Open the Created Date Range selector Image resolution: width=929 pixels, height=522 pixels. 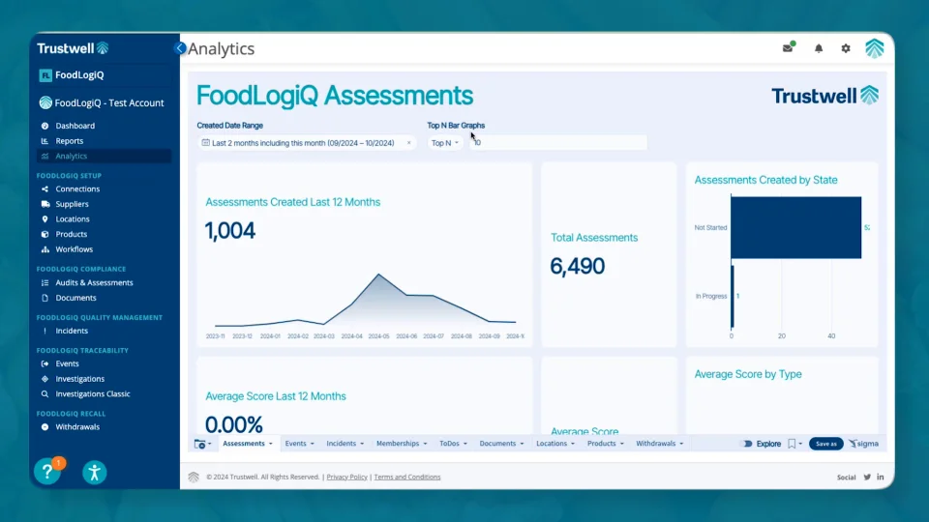(307, 143)
